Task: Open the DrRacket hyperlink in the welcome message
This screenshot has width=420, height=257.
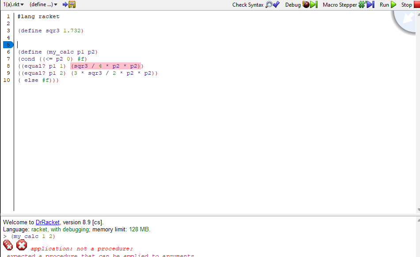Action: click(x=47, y=222)
